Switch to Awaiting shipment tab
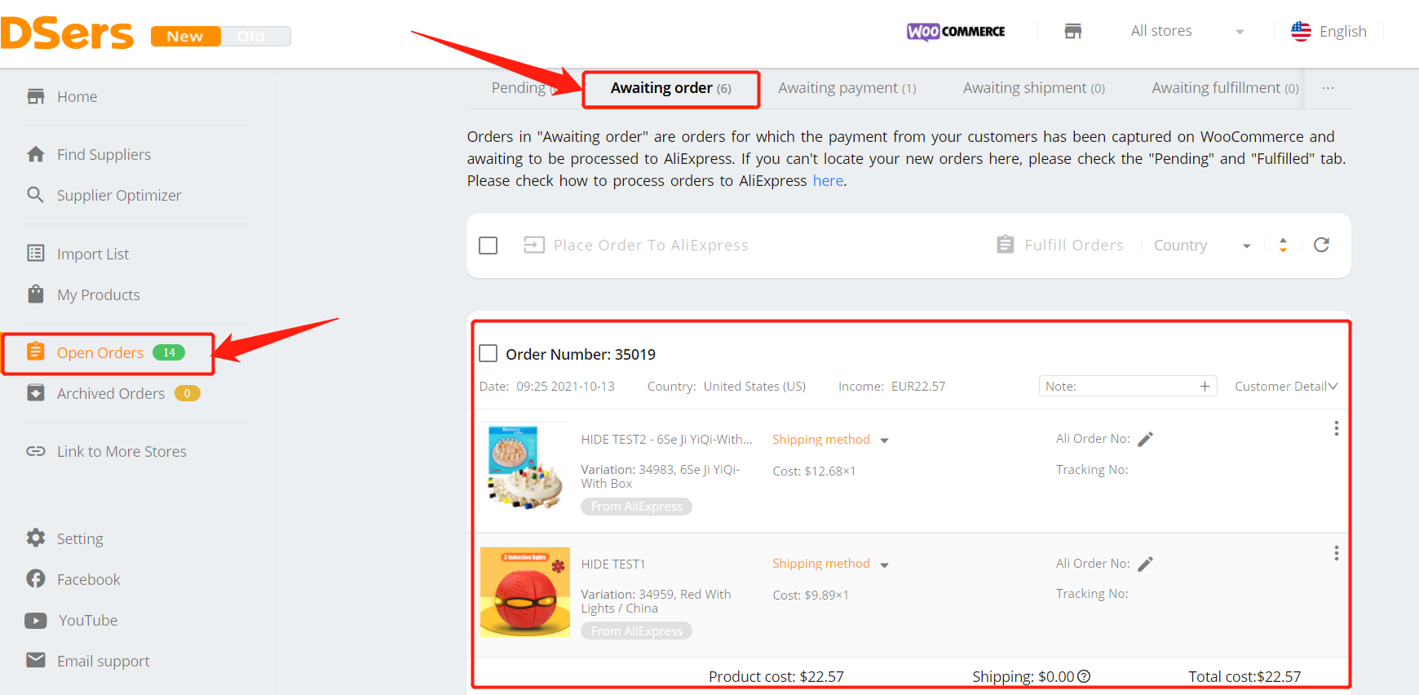Screen dimensions: 1419x695 point(1033,88)
